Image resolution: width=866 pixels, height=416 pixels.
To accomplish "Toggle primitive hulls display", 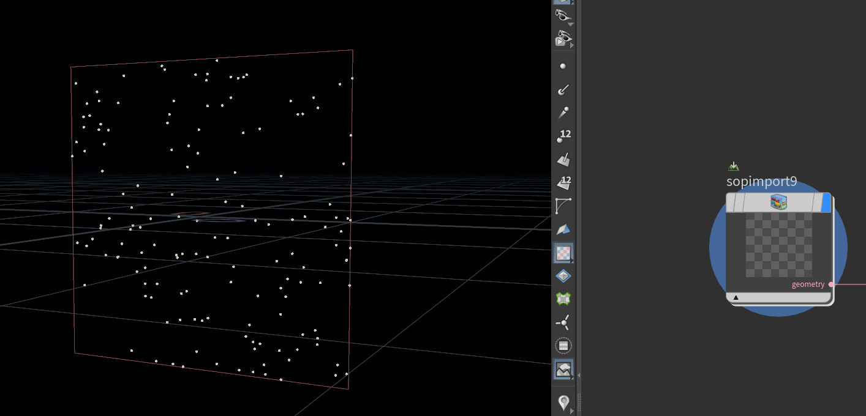I will click(x=563, y=206).
